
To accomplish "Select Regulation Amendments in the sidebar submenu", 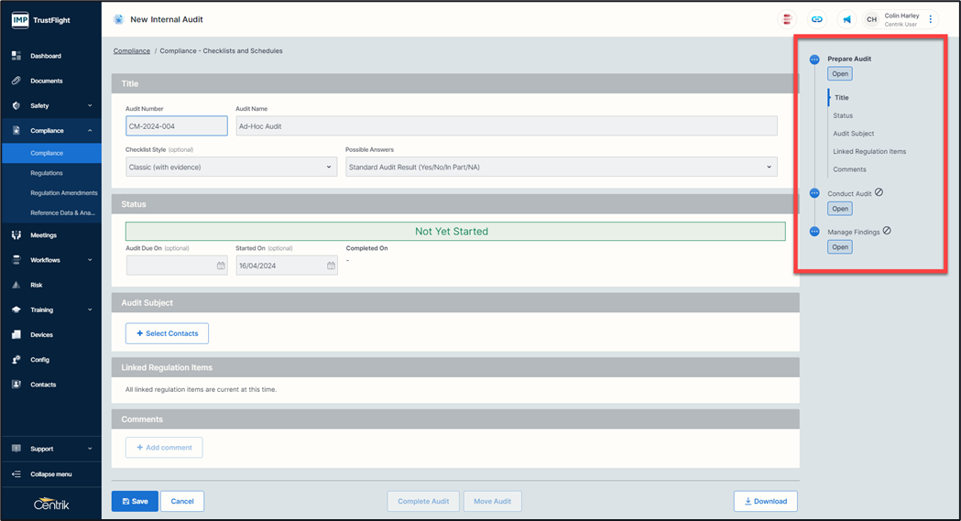I will (63, 193).
